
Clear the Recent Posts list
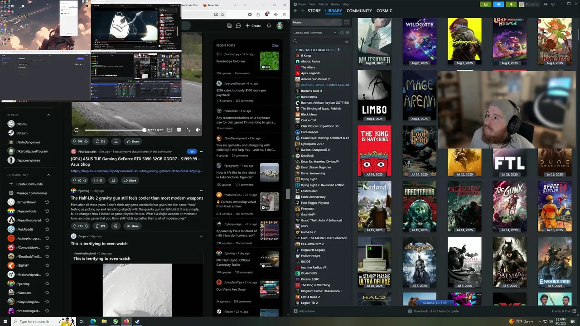coord(275,45)
